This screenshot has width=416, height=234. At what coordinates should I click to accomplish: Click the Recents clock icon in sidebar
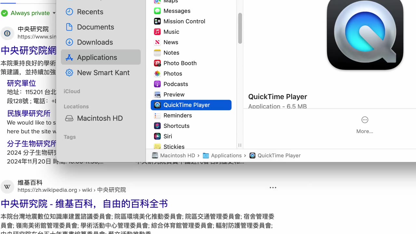pos(69,12)
